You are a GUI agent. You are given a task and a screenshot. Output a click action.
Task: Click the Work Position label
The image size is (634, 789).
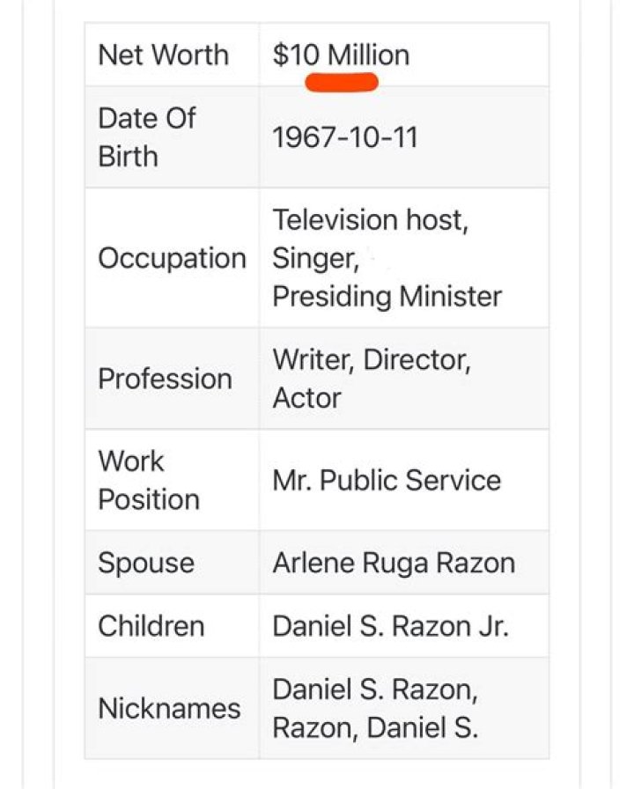(x=148, y=480)
